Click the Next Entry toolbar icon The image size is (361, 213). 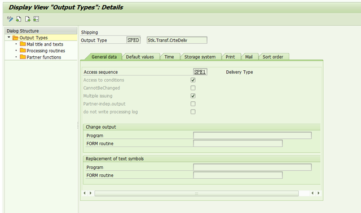[x=28, y=19]
